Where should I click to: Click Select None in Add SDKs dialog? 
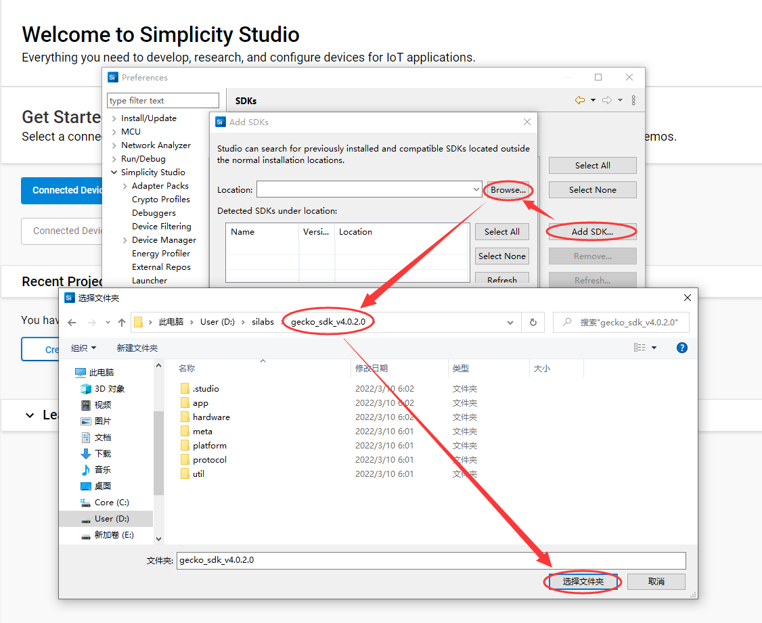[502, 256]
